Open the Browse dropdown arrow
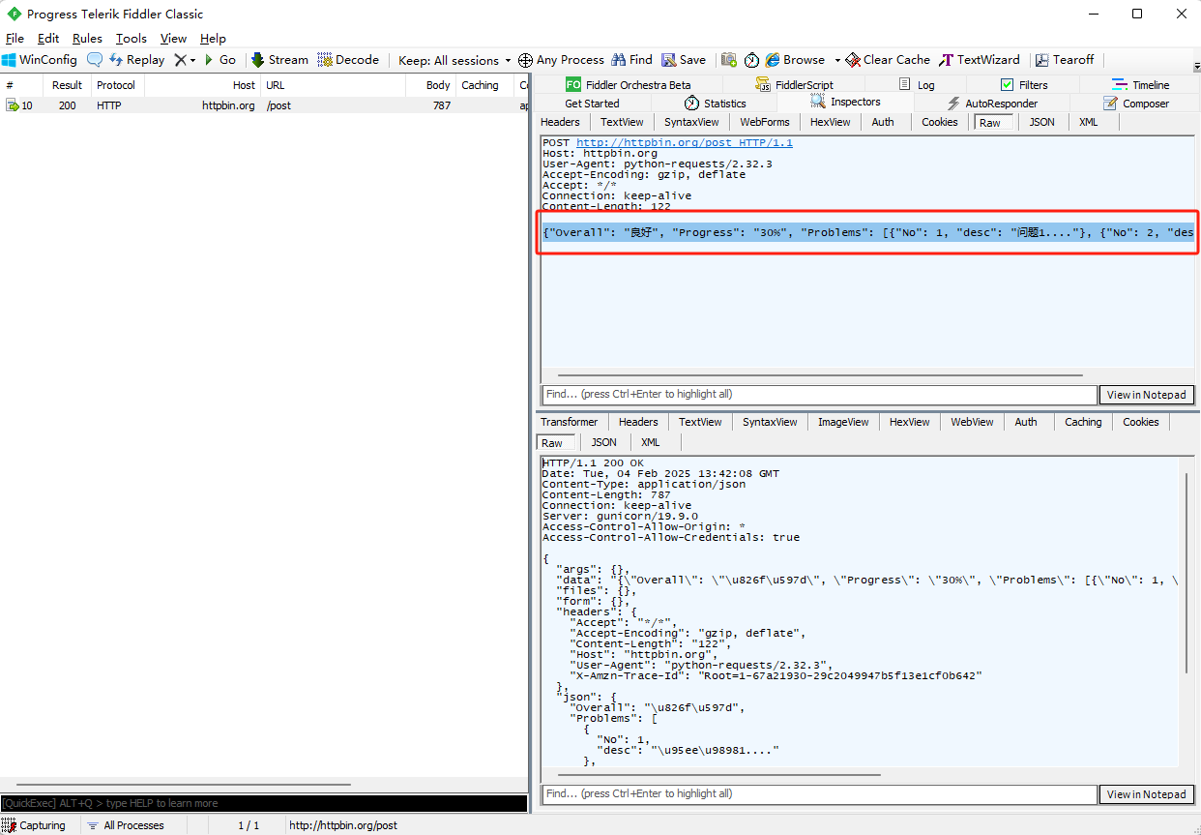Screen dimensions: 1201x835 [837, 60]
